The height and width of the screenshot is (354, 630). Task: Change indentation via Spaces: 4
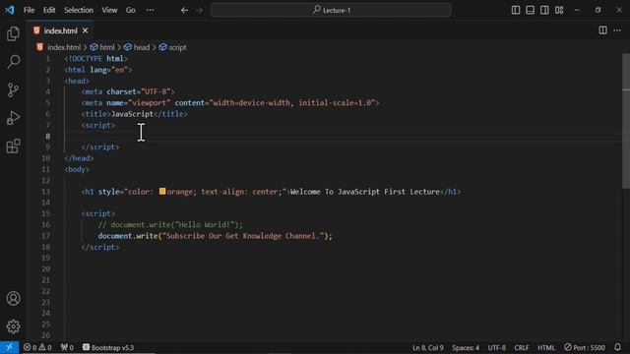(x=466, y=347)
